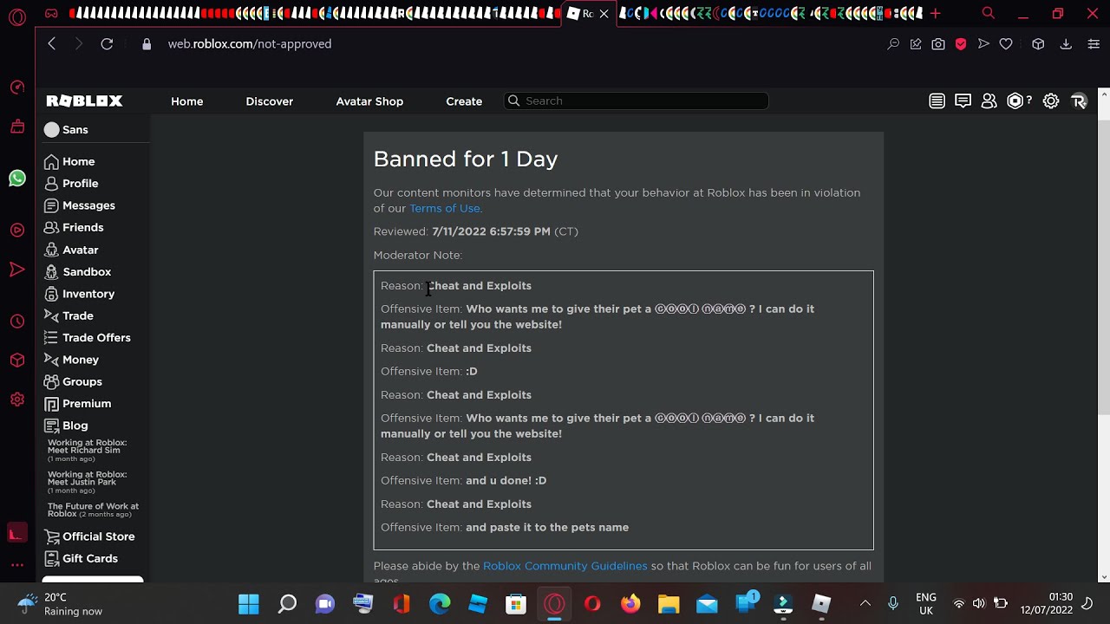The image size is (1110, 624).
Task: Open Home in top navigation
Action: coord(187,101)
